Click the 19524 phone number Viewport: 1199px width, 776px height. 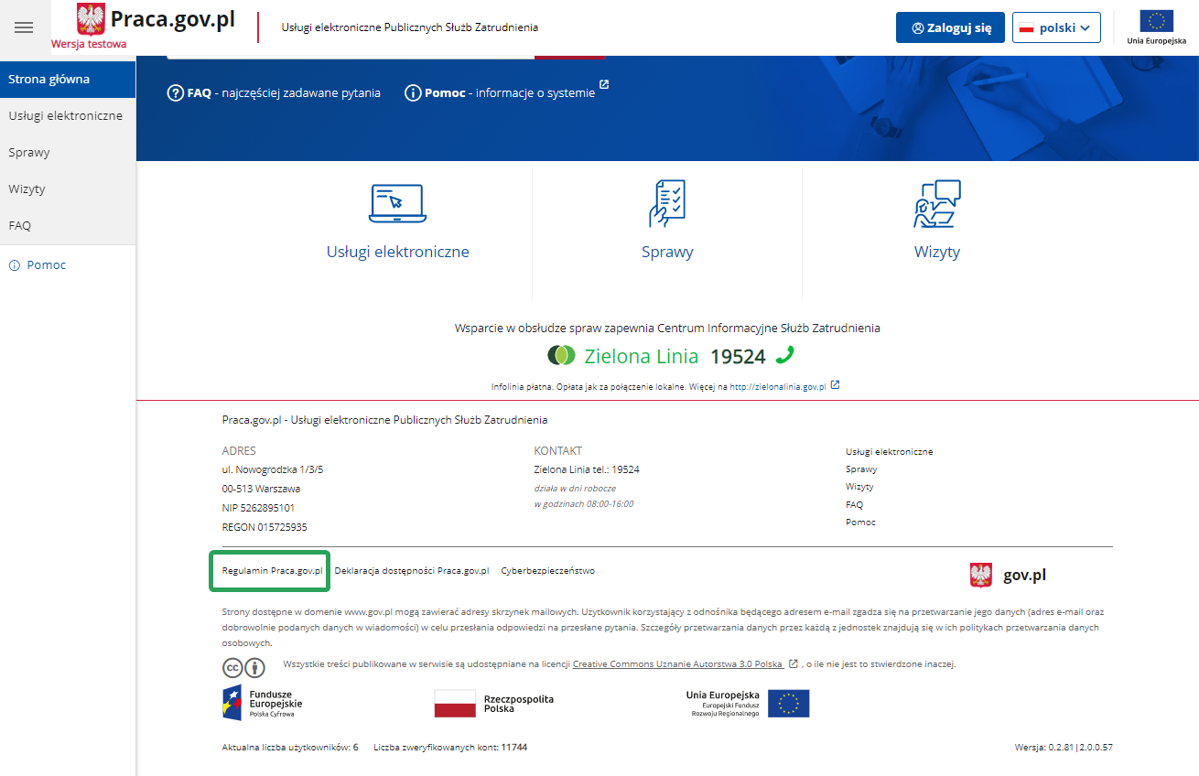[738, 356]
